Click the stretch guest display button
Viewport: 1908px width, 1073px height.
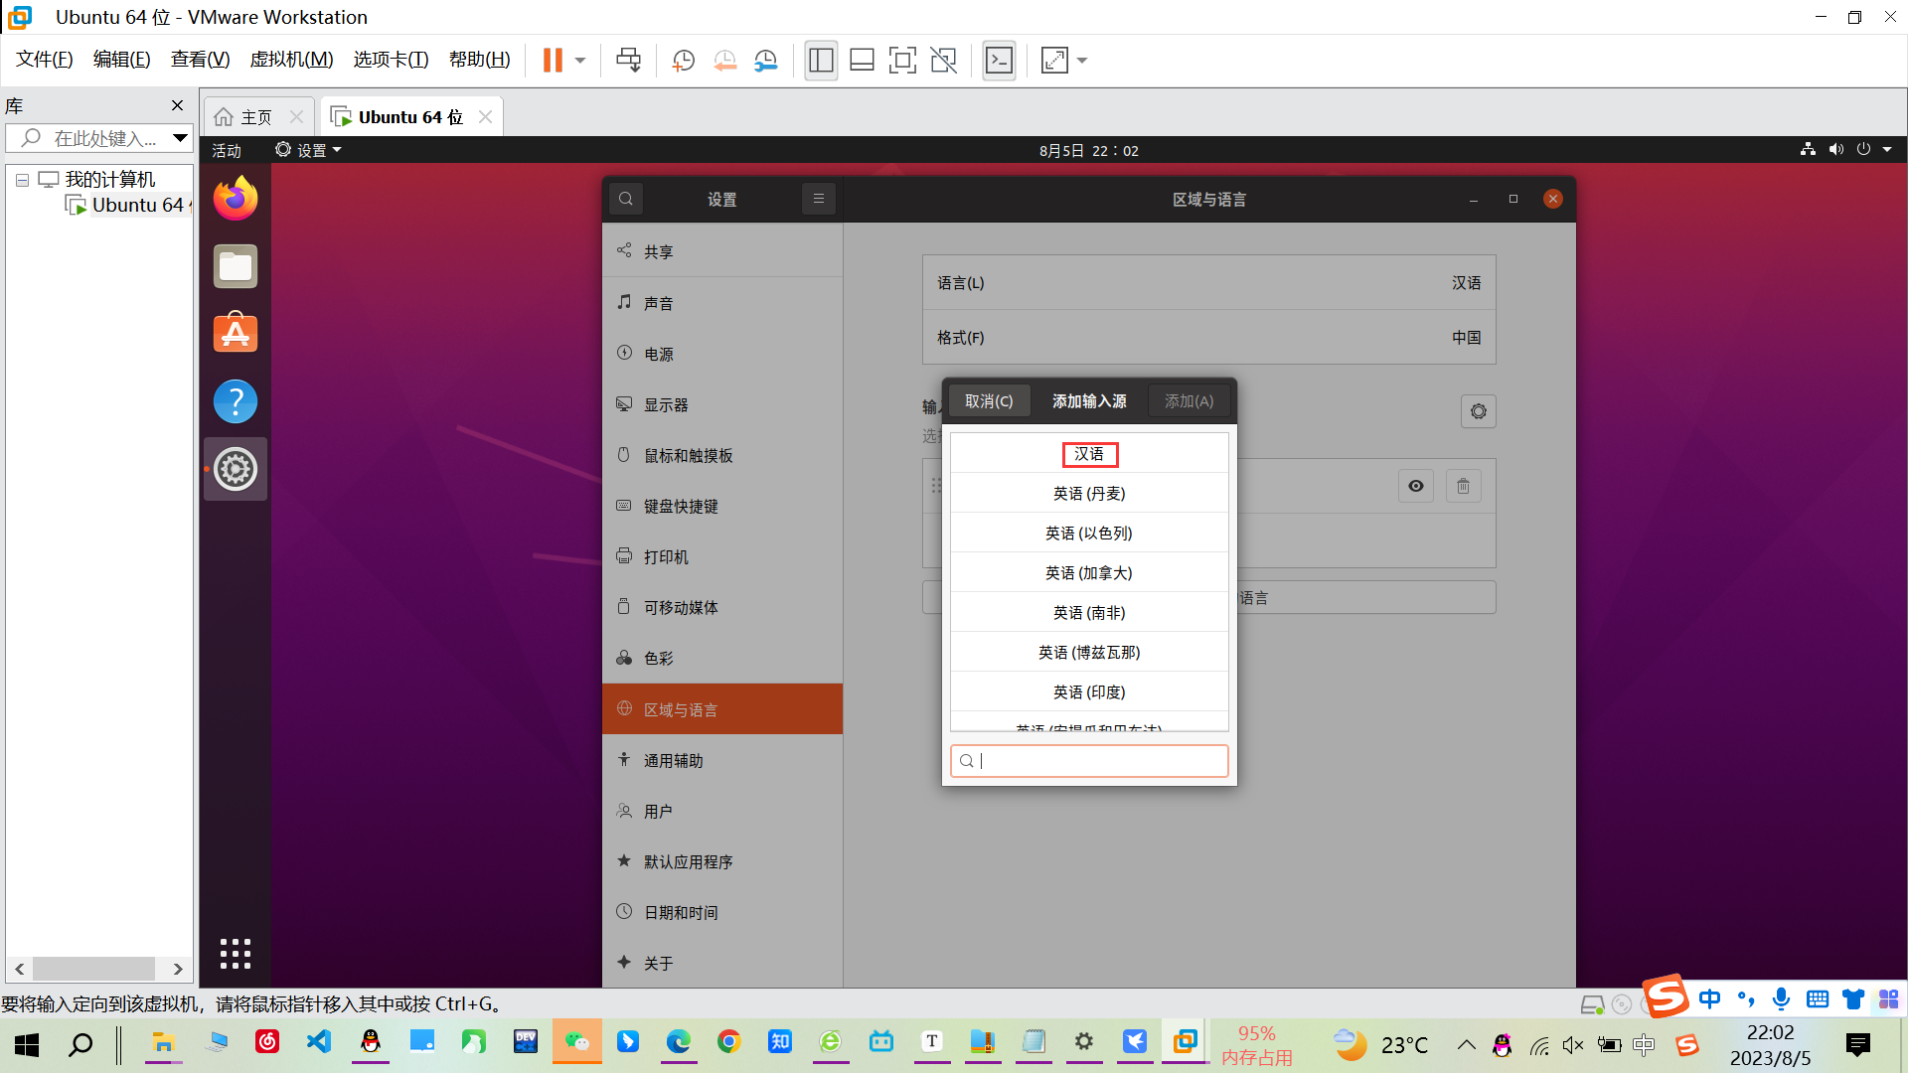coord(1054,61)
